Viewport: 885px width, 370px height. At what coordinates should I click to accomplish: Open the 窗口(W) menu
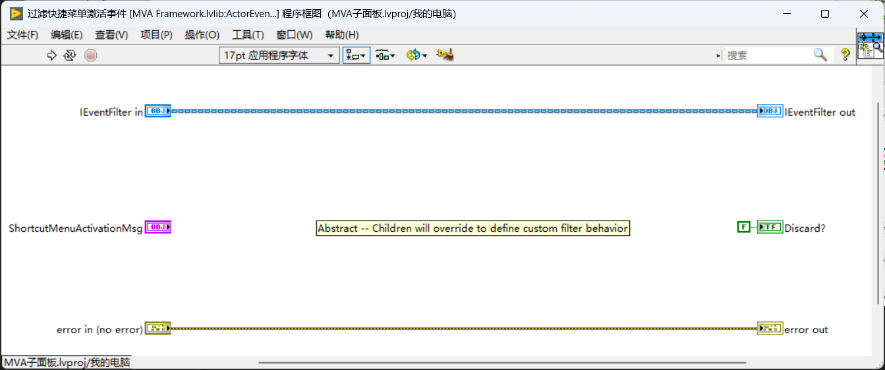(x=295, y=35)
